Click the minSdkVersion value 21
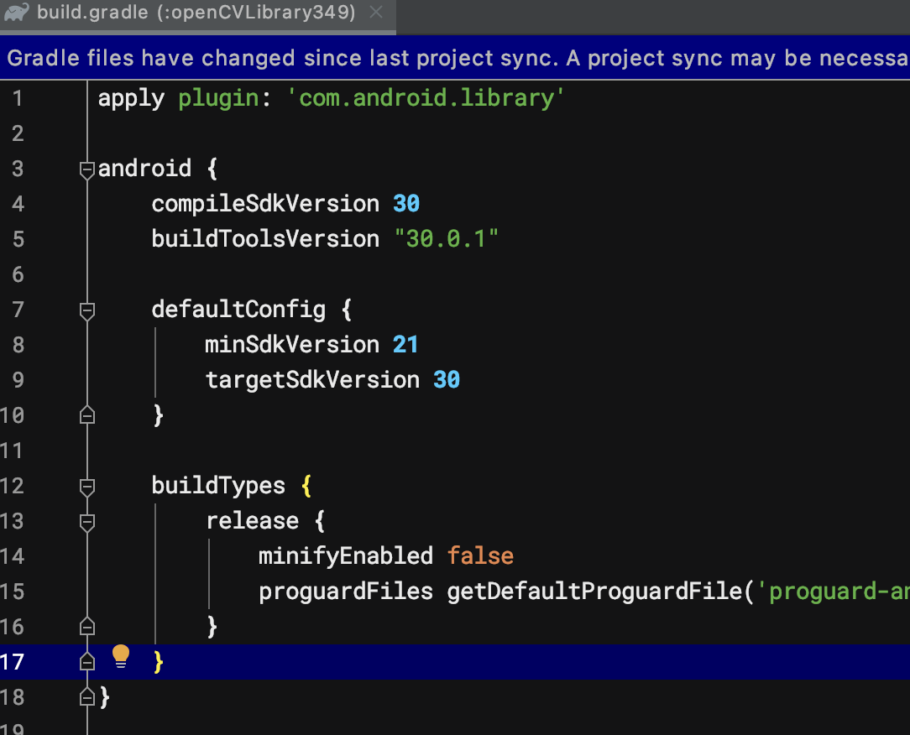The width and height of the screenshot is (910, 735). (405, 345)
